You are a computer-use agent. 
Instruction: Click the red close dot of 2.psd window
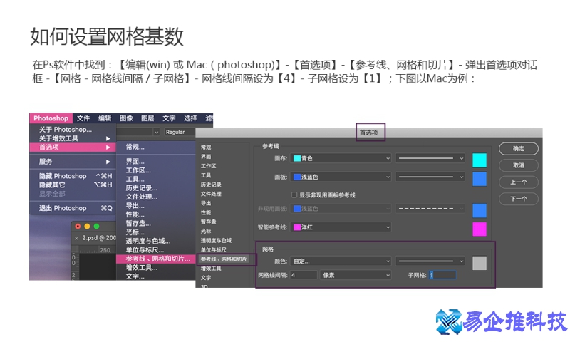click(78, 227)
